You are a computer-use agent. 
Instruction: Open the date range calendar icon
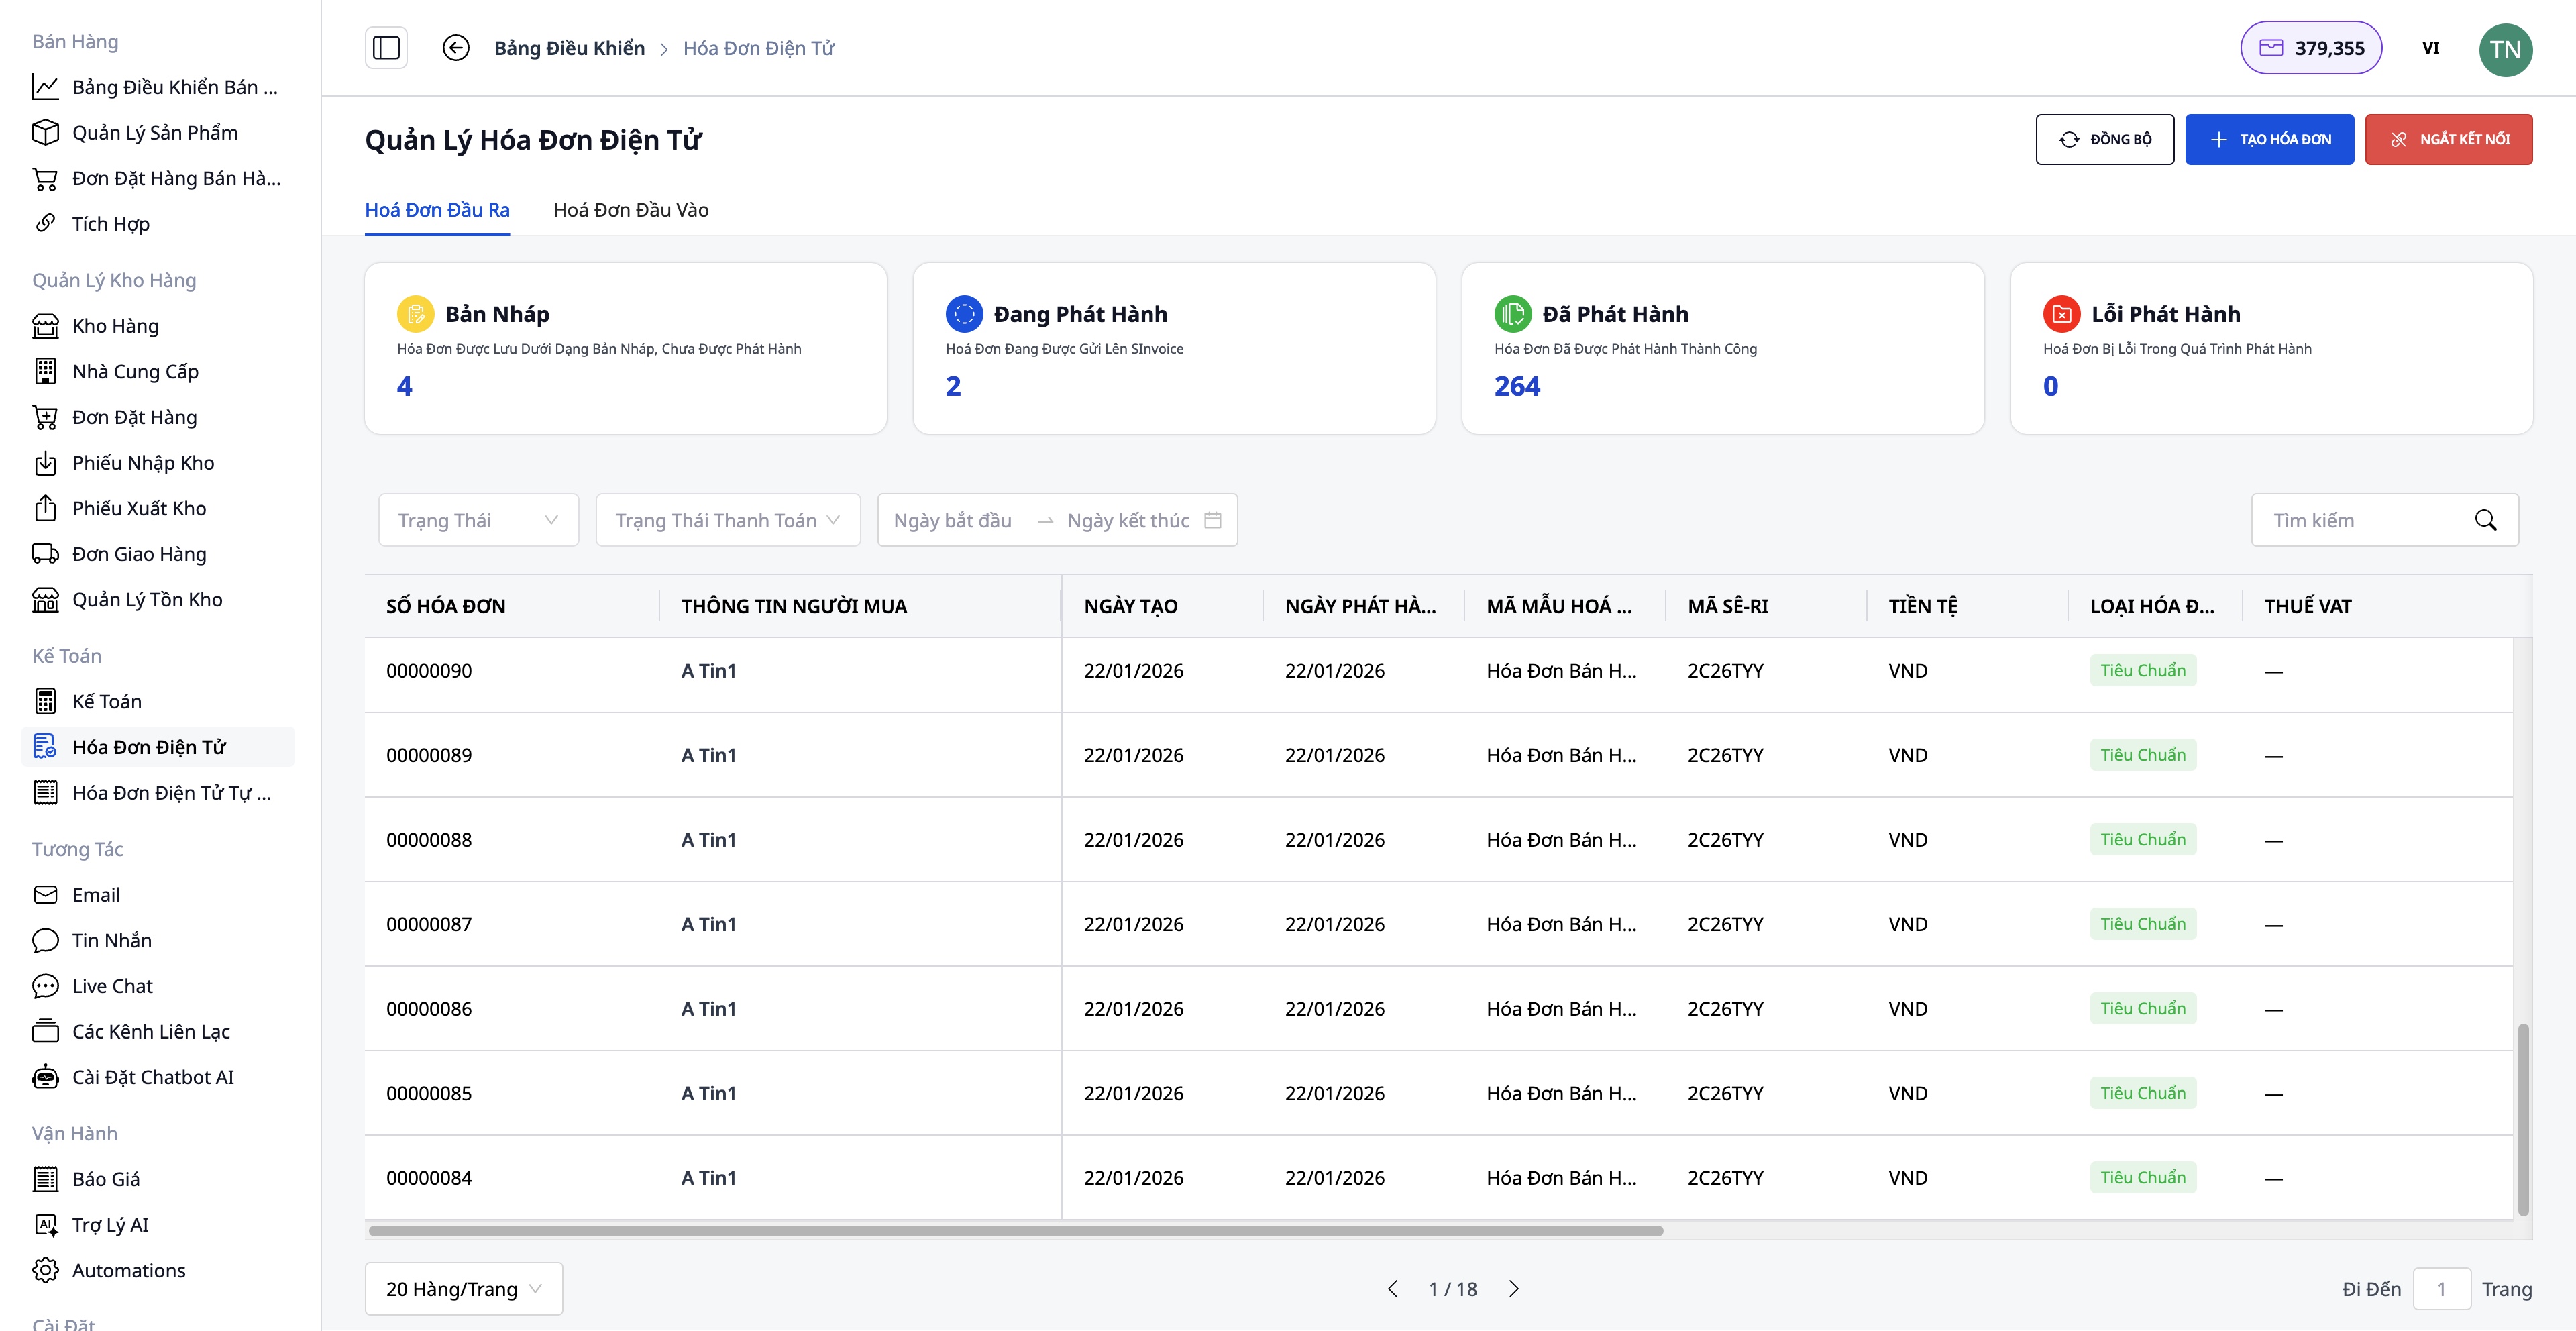click(x=1213, y=520)
